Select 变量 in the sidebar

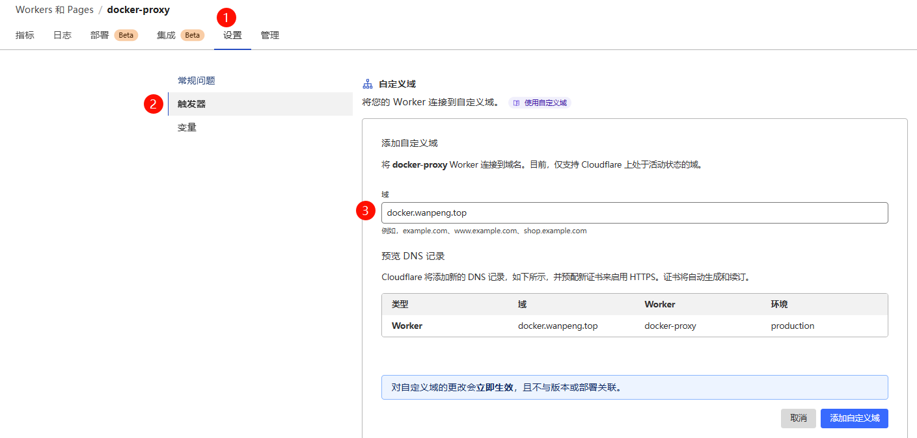[187, 127]
